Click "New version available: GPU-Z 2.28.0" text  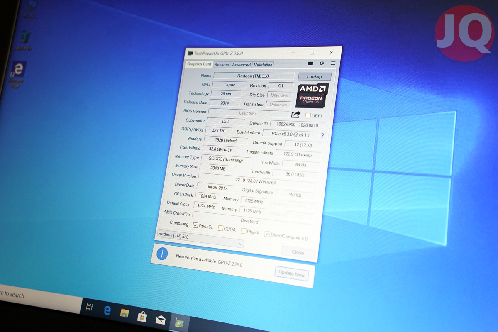[x=209, y=260]
